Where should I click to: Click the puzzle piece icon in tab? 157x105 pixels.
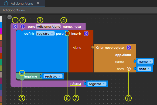tap(6, 3)
